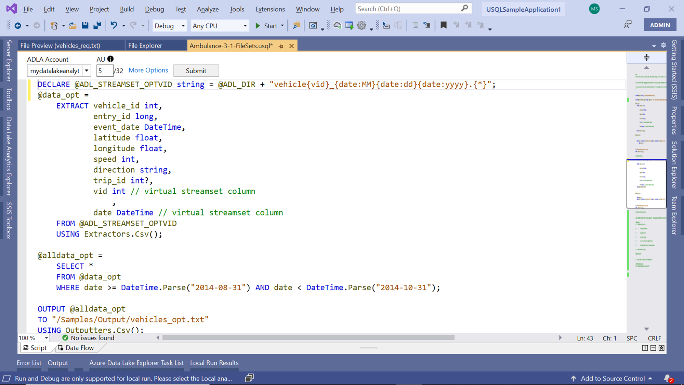Click the Save All toolbar icon

(97, 25)
